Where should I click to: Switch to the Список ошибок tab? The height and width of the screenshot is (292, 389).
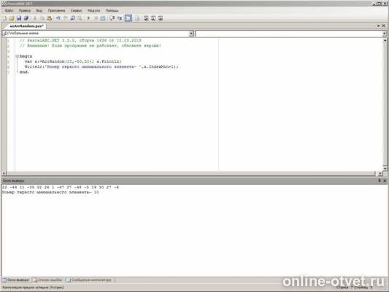(x=48, y=280)
